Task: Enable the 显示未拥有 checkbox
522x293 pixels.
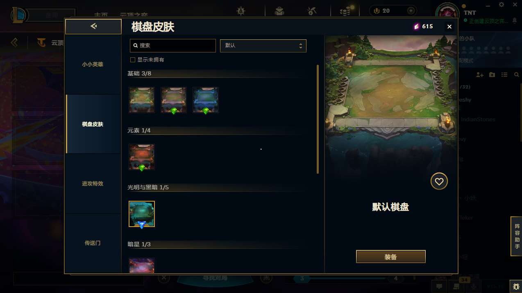Action: (133, 60)
